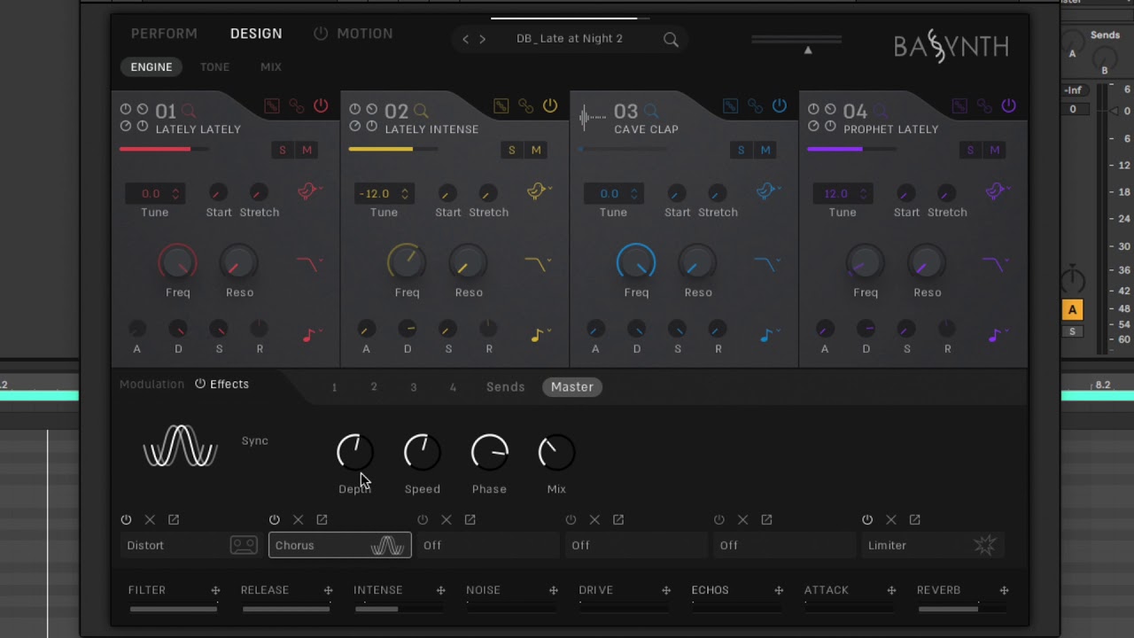
Task: Toggle the Chorus effect slot power button
Action: tap(275, 520)
